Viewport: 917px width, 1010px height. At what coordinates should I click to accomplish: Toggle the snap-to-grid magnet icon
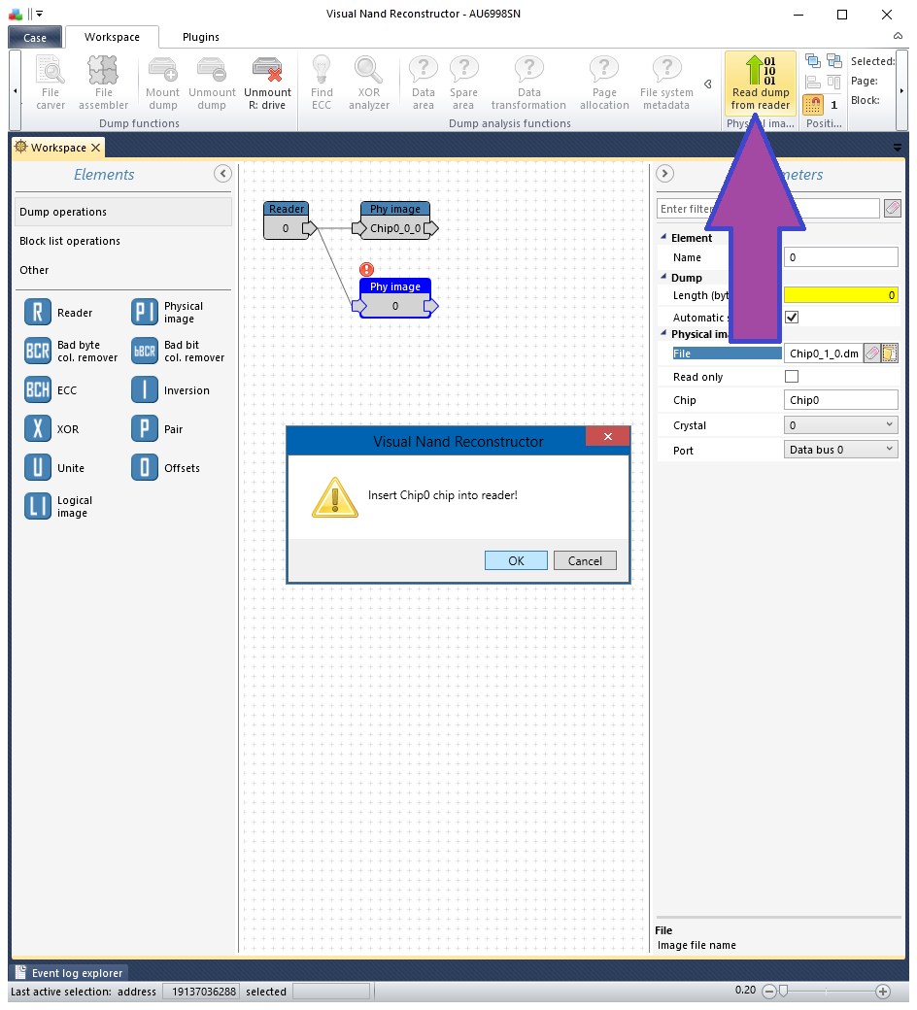[x=813, y=104]
